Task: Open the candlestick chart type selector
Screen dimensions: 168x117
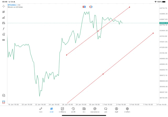Action: point(4,12)
